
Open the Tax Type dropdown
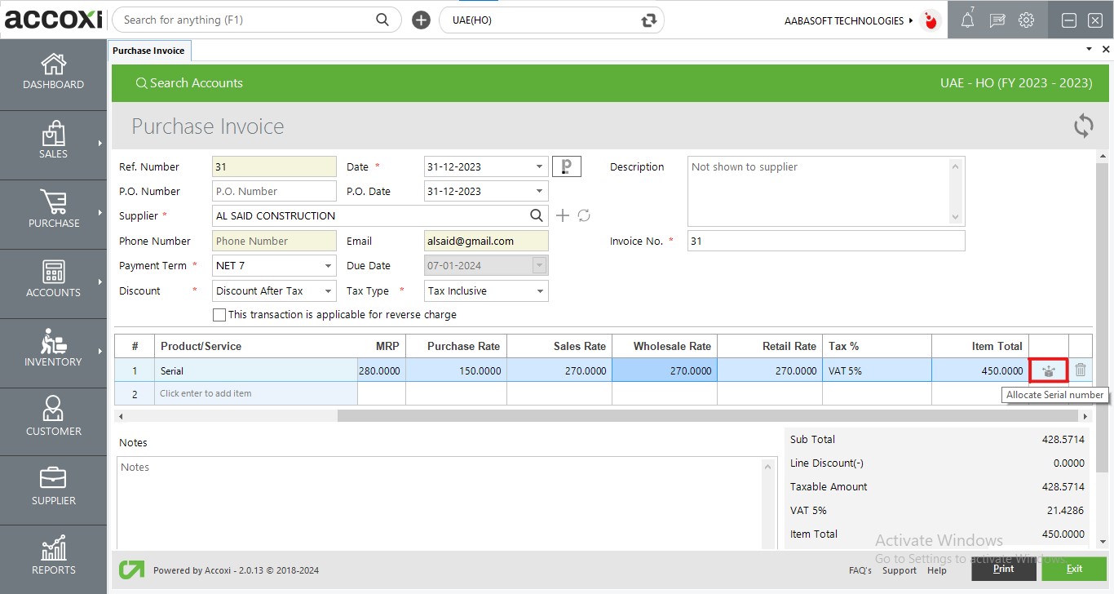(x=539, y=291)
